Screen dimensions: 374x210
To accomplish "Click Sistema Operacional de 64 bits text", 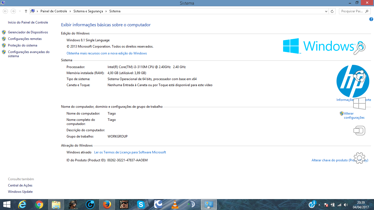I will (x=152, y=79).
